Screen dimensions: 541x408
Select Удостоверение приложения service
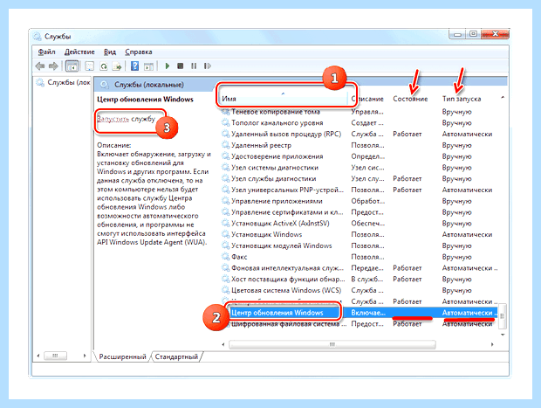pyautogui.click(x=277, y=156)
